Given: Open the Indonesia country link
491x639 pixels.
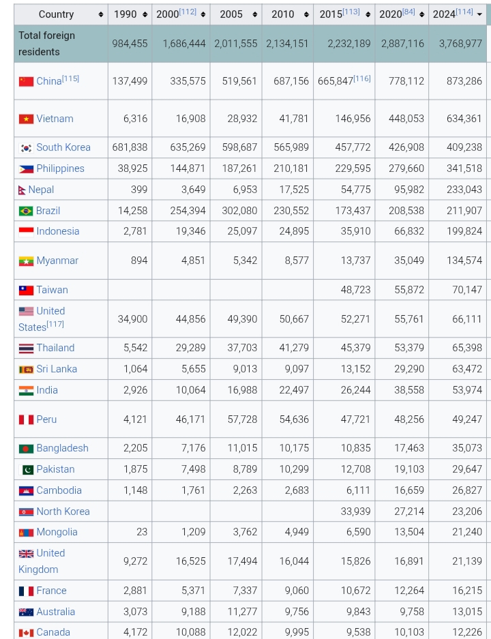Looking at the screenshot, I should 57,231.
